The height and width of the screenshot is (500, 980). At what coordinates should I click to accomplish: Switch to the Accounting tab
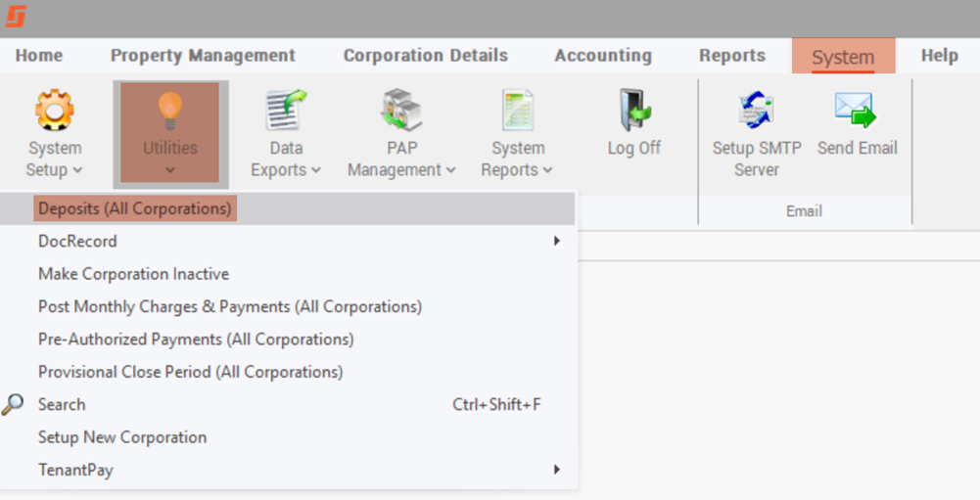click(603, 56)
